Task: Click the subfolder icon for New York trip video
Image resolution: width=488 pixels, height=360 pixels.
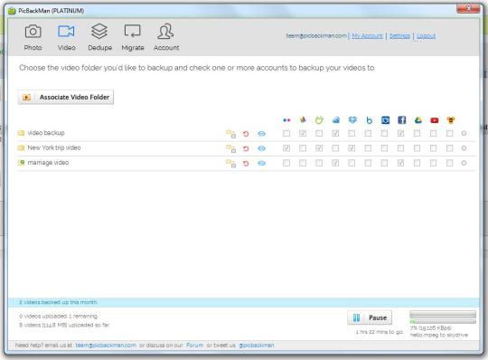Action: point(231,148)
